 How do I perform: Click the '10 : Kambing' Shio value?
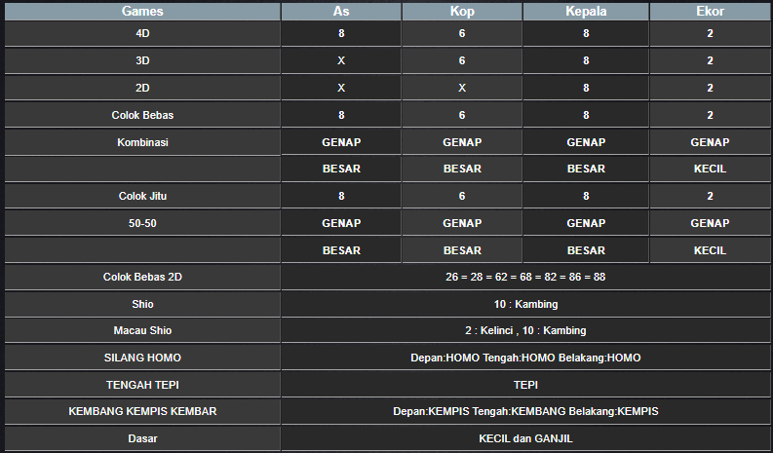click(x=525, y=304)
